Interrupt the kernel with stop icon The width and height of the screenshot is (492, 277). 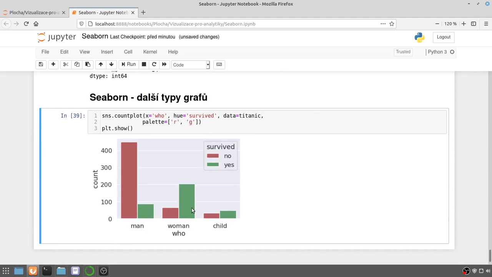click(144, 65)
